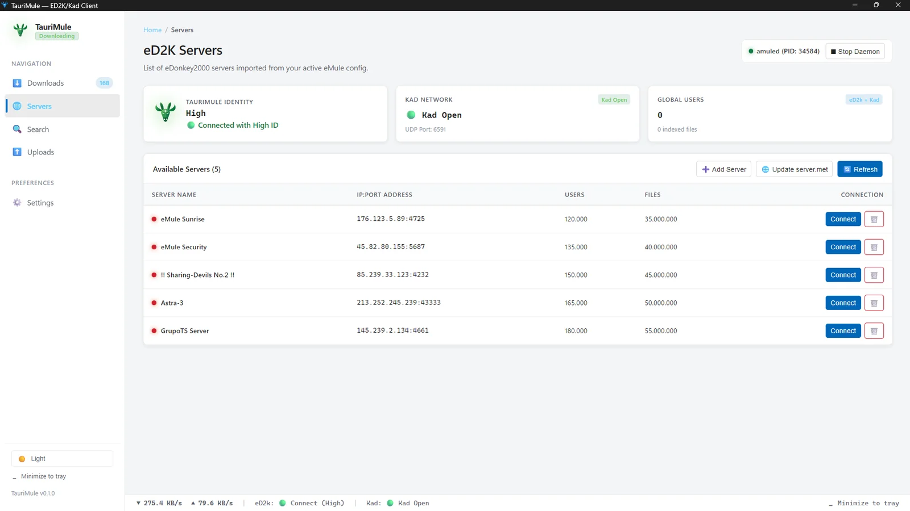Delete GrupoTS Server with trash icon

tap(874, 330)
